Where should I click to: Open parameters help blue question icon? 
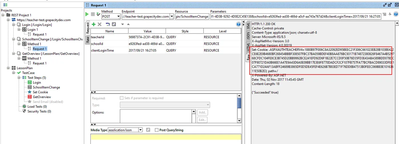point(238,24)
